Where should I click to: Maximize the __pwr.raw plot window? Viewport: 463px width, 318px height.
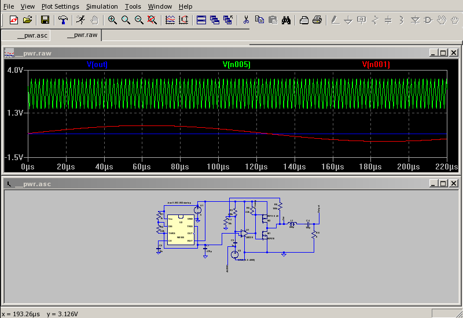click(x=443, y=53)
